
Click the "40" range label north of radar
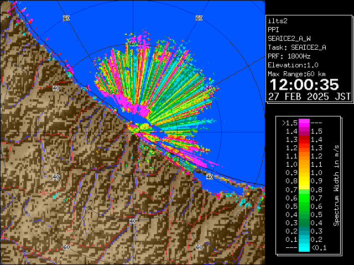133,44
